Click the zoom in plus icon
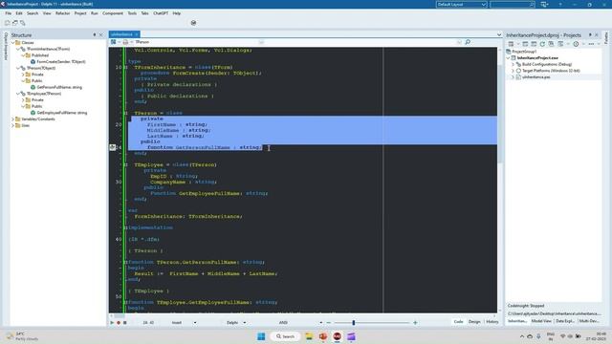612x344 pixels. click(415, 323)
